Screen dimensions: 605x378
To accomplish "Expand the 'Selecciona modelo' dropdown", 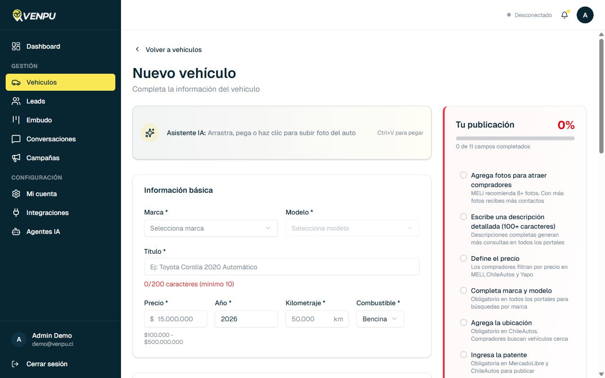I will [x=352, y=228].
